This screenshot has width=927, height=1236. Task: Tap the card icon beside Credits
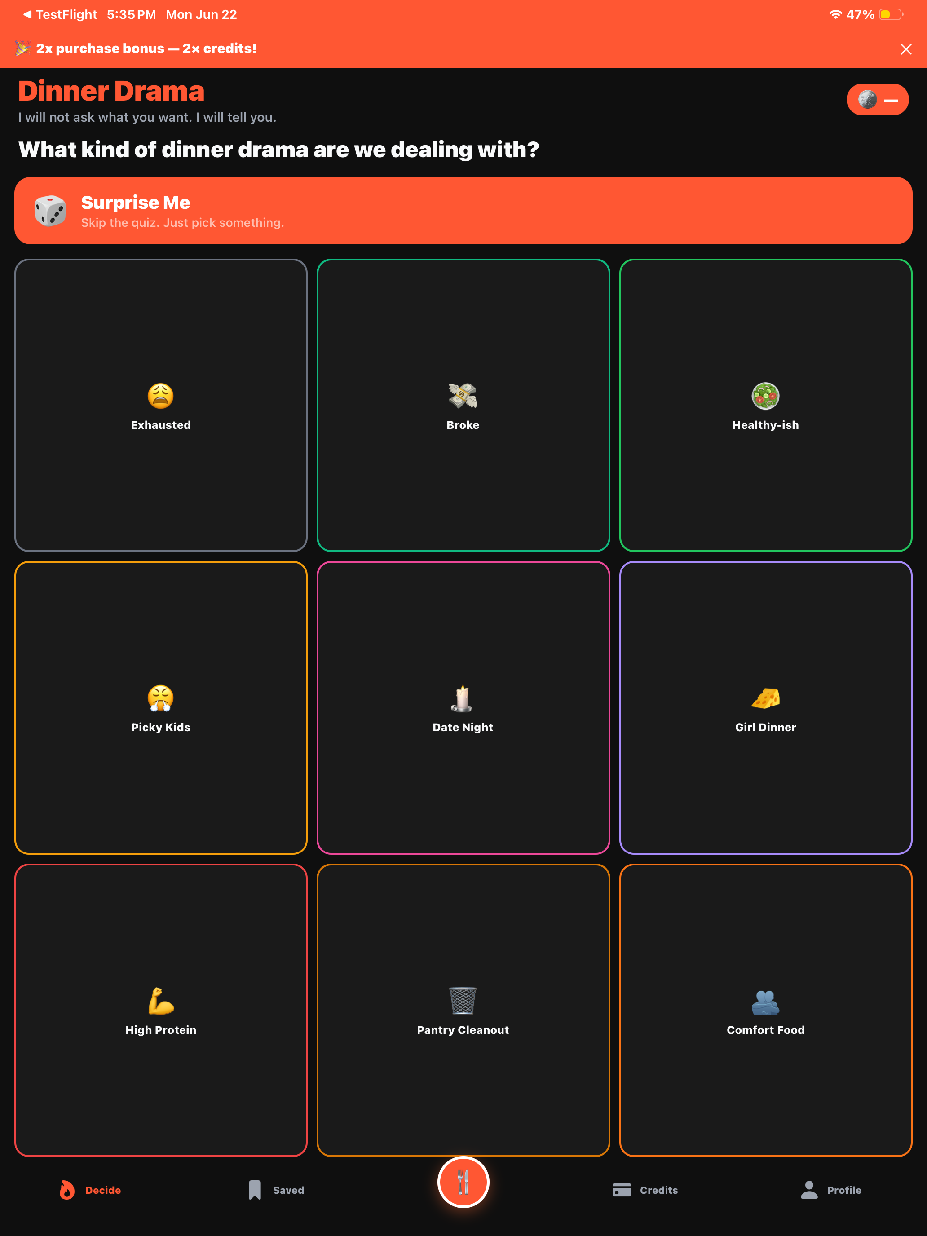pyautogui.click(x=621, y=1190)
